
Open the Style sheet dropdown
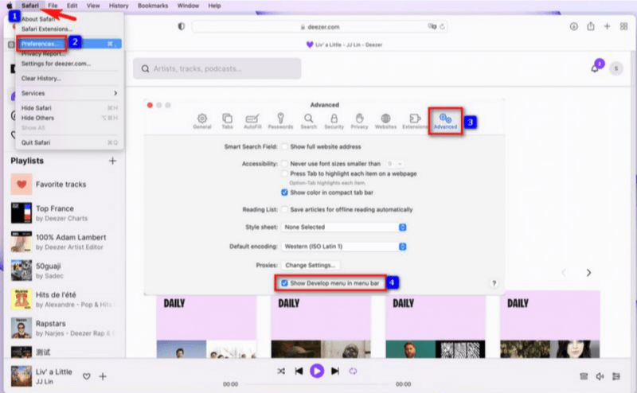pos(344,227)
